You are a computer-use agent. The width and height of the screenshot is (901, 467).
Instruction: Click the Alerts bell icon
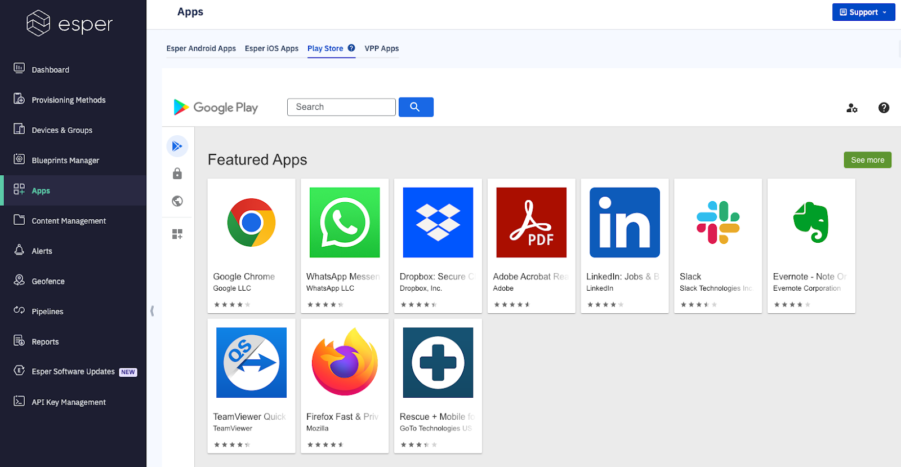tap(19, 250)
